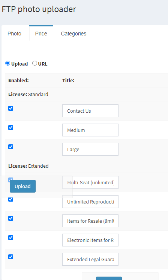Disable Extended Legal Guarantee checkbox
This screenshot has height=280, width=168.
tap(10, 257)
